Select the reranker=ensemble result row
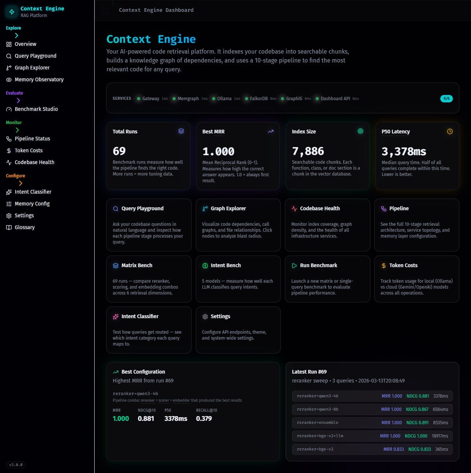Image resolution: width=471 pixels, height=473 pixels. (372, 423)
